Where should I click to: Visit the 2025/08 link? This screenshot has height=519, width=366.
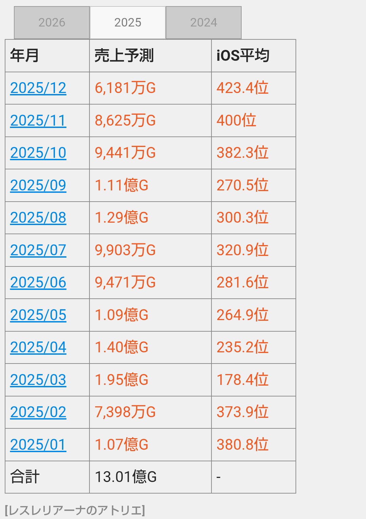38,218
